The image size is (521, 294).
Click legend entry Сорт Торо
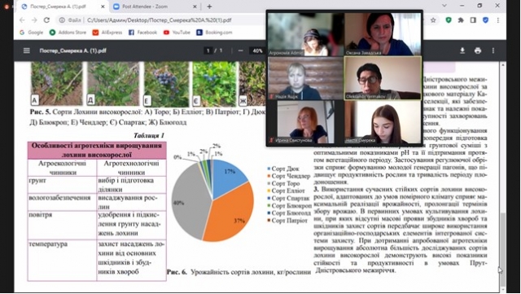pyautogui.click(x=283, y=183)
